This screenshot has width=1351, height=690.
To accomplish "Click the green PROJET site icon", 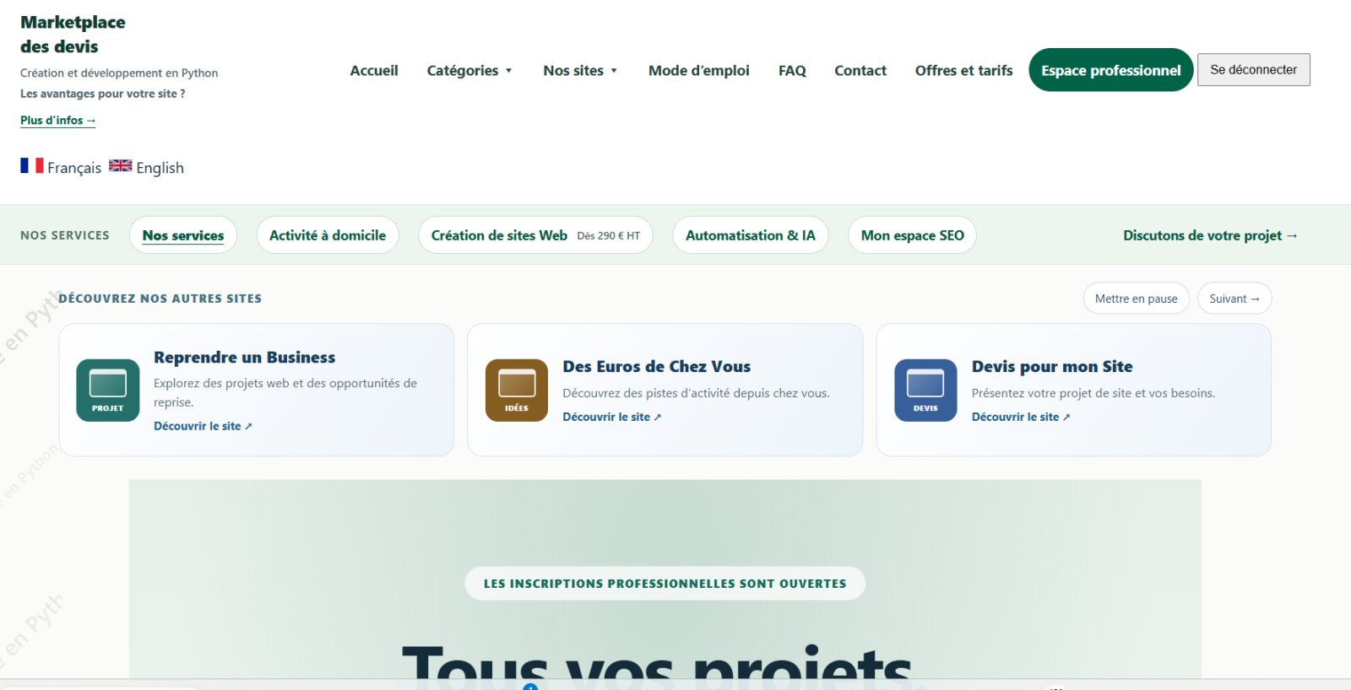I will pyautogui.click(x=108, y=391).
